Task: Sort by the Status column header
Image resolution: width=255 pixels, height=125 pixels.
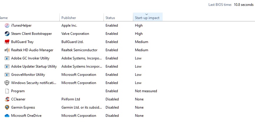Action: (118, 17)
